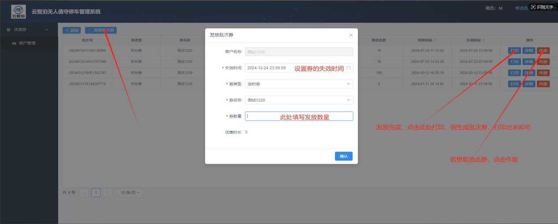Click the 2024-07-24 11:10:32 creation time cell
This screenshot has height=224, width=558.
[x=427, y=51]
